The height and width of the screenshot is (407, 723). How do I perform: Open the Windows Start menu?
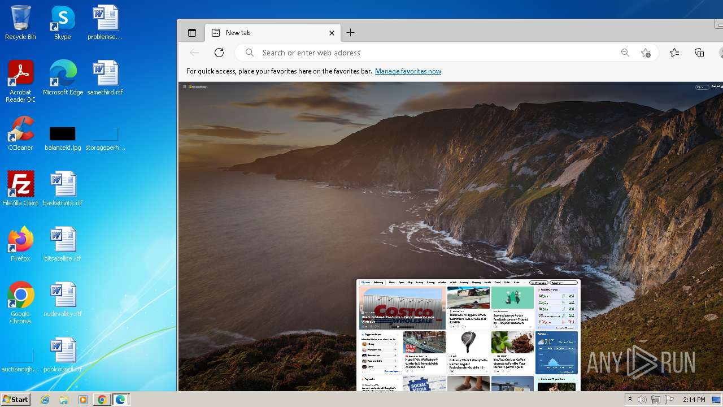(x=15, y=400)
